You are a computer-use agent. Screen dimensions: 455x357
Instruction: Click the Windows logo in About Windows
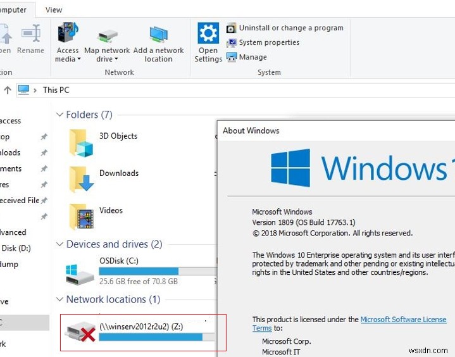click(290, 168)
